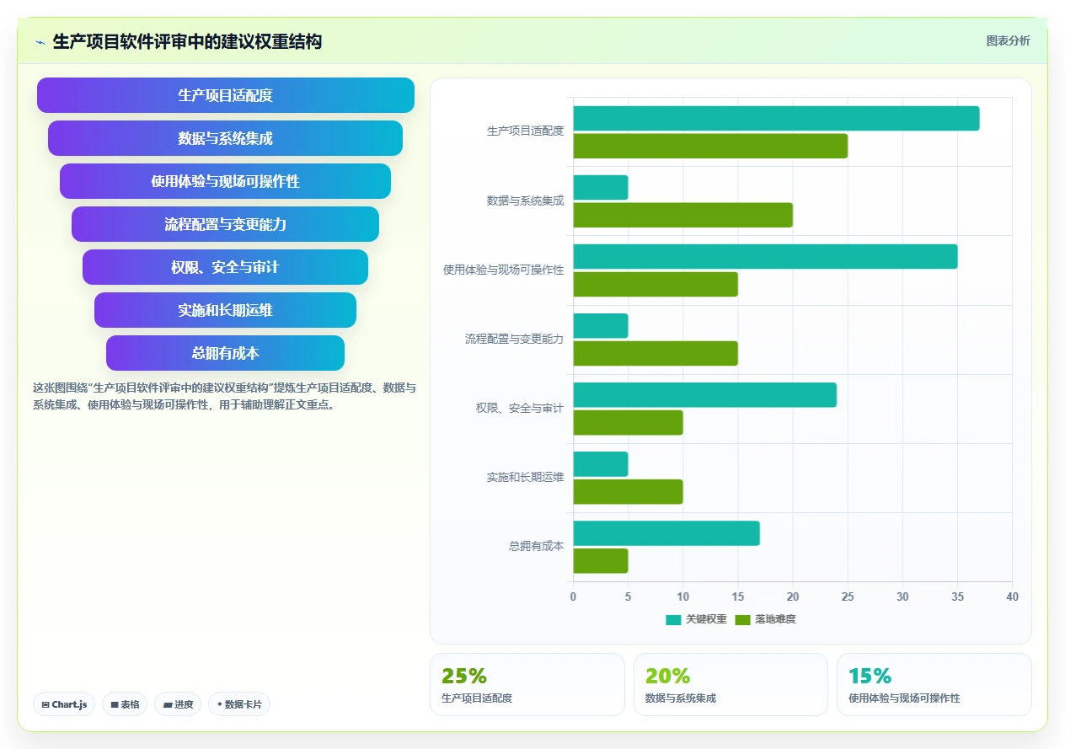
Task: Click the 20% 数据与系统集成 data card
Action: coord(731,684)
